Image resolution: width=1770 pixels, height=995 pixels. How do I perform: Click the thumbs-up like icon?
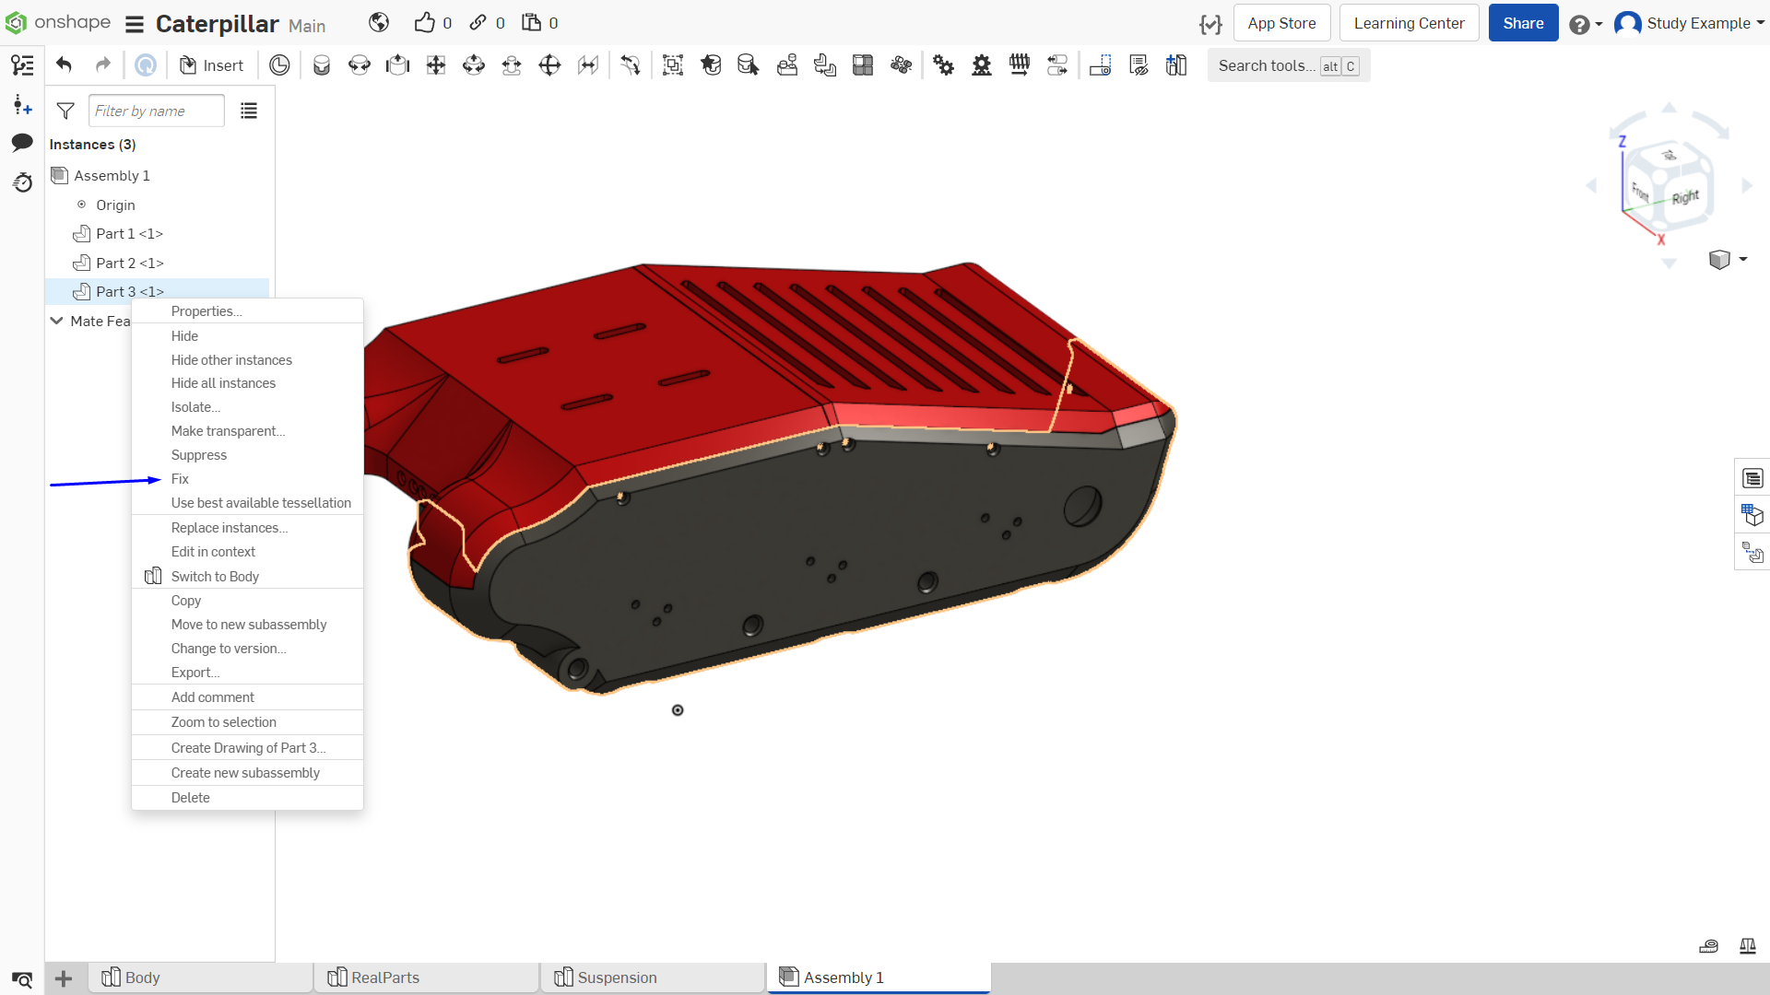pos(424,23)
